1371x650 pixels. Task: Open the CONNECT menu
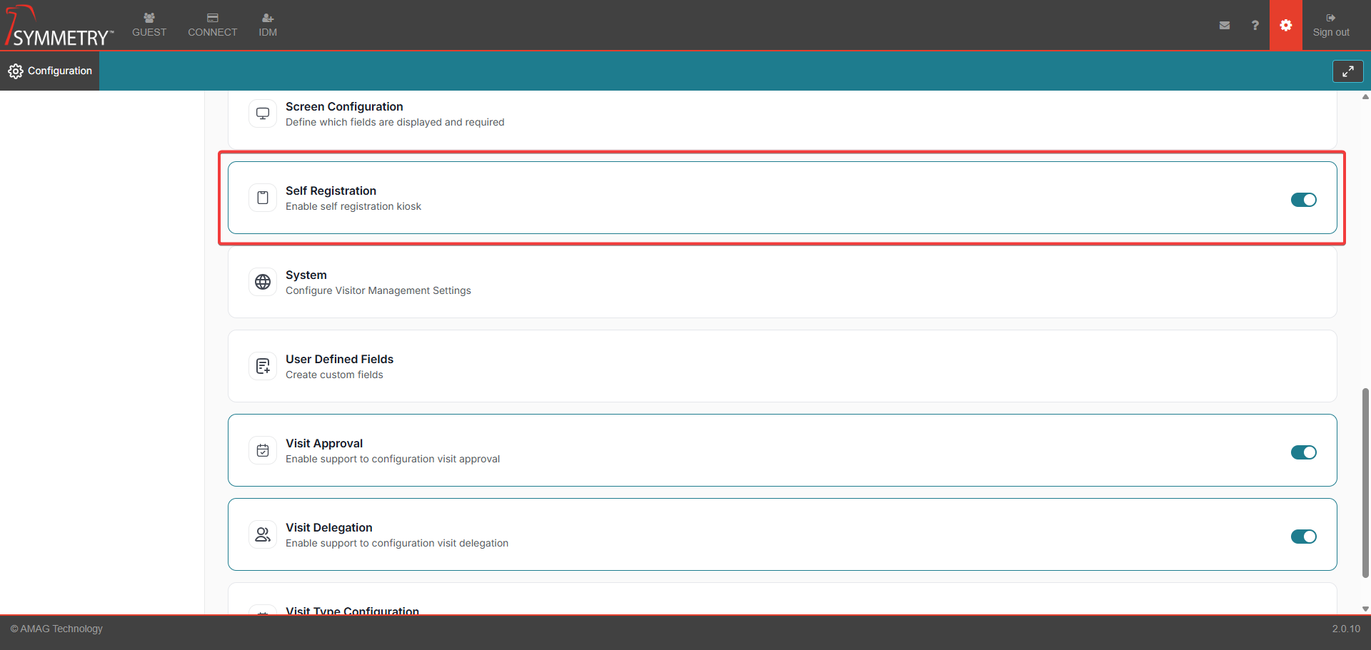(x=212, y=25)
